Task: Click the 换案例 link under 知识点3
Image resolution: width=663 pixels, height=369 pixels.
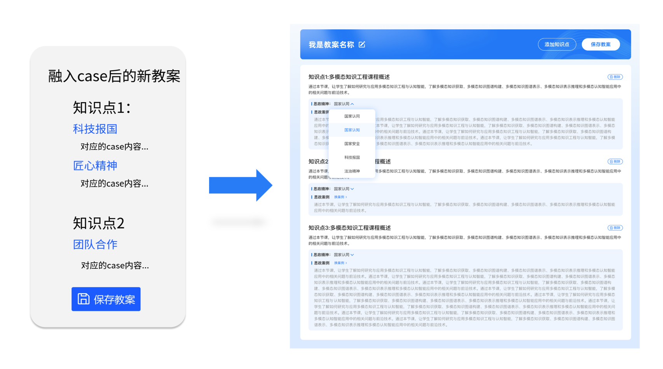Action: (x=340, y=263)
